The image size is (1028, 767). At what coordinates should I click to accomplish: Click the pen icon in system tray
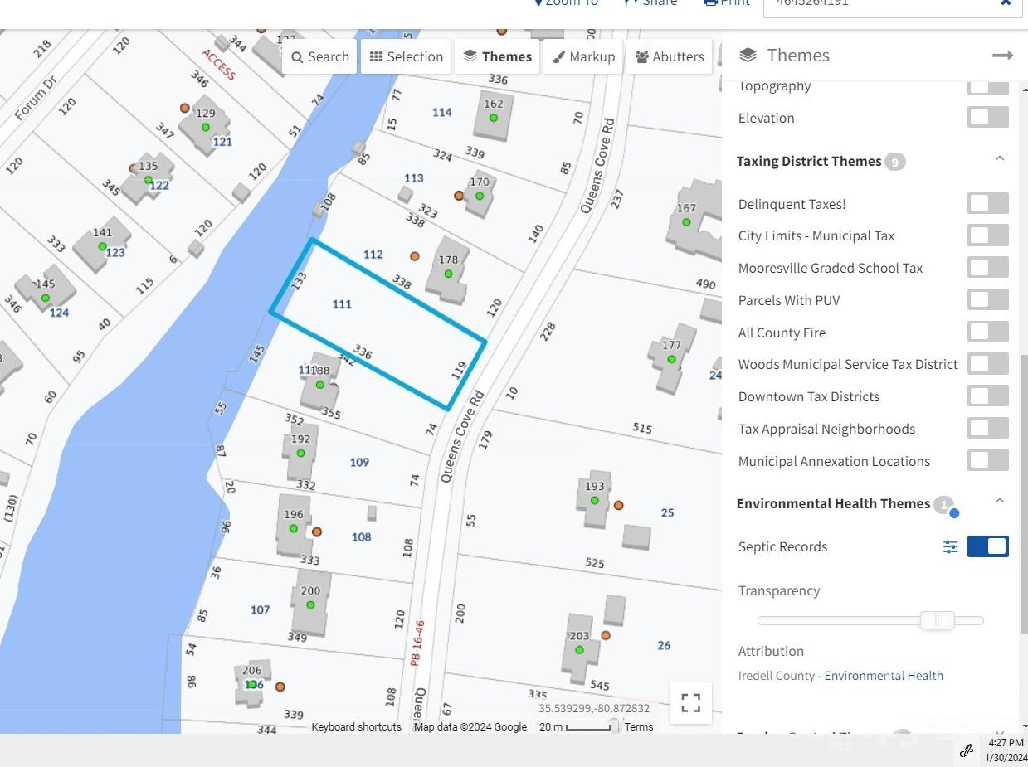pos(966,751)
